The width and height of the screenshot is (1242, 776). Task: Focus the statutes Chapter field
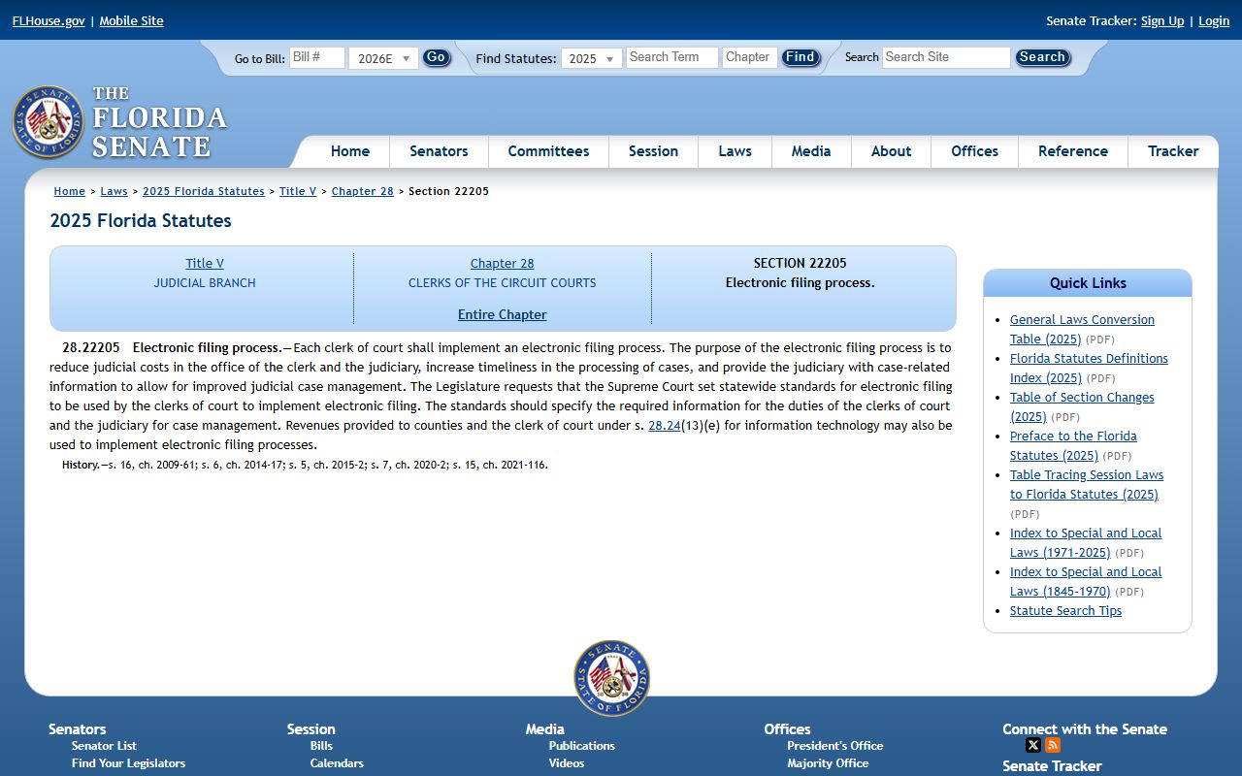(749, 57)
